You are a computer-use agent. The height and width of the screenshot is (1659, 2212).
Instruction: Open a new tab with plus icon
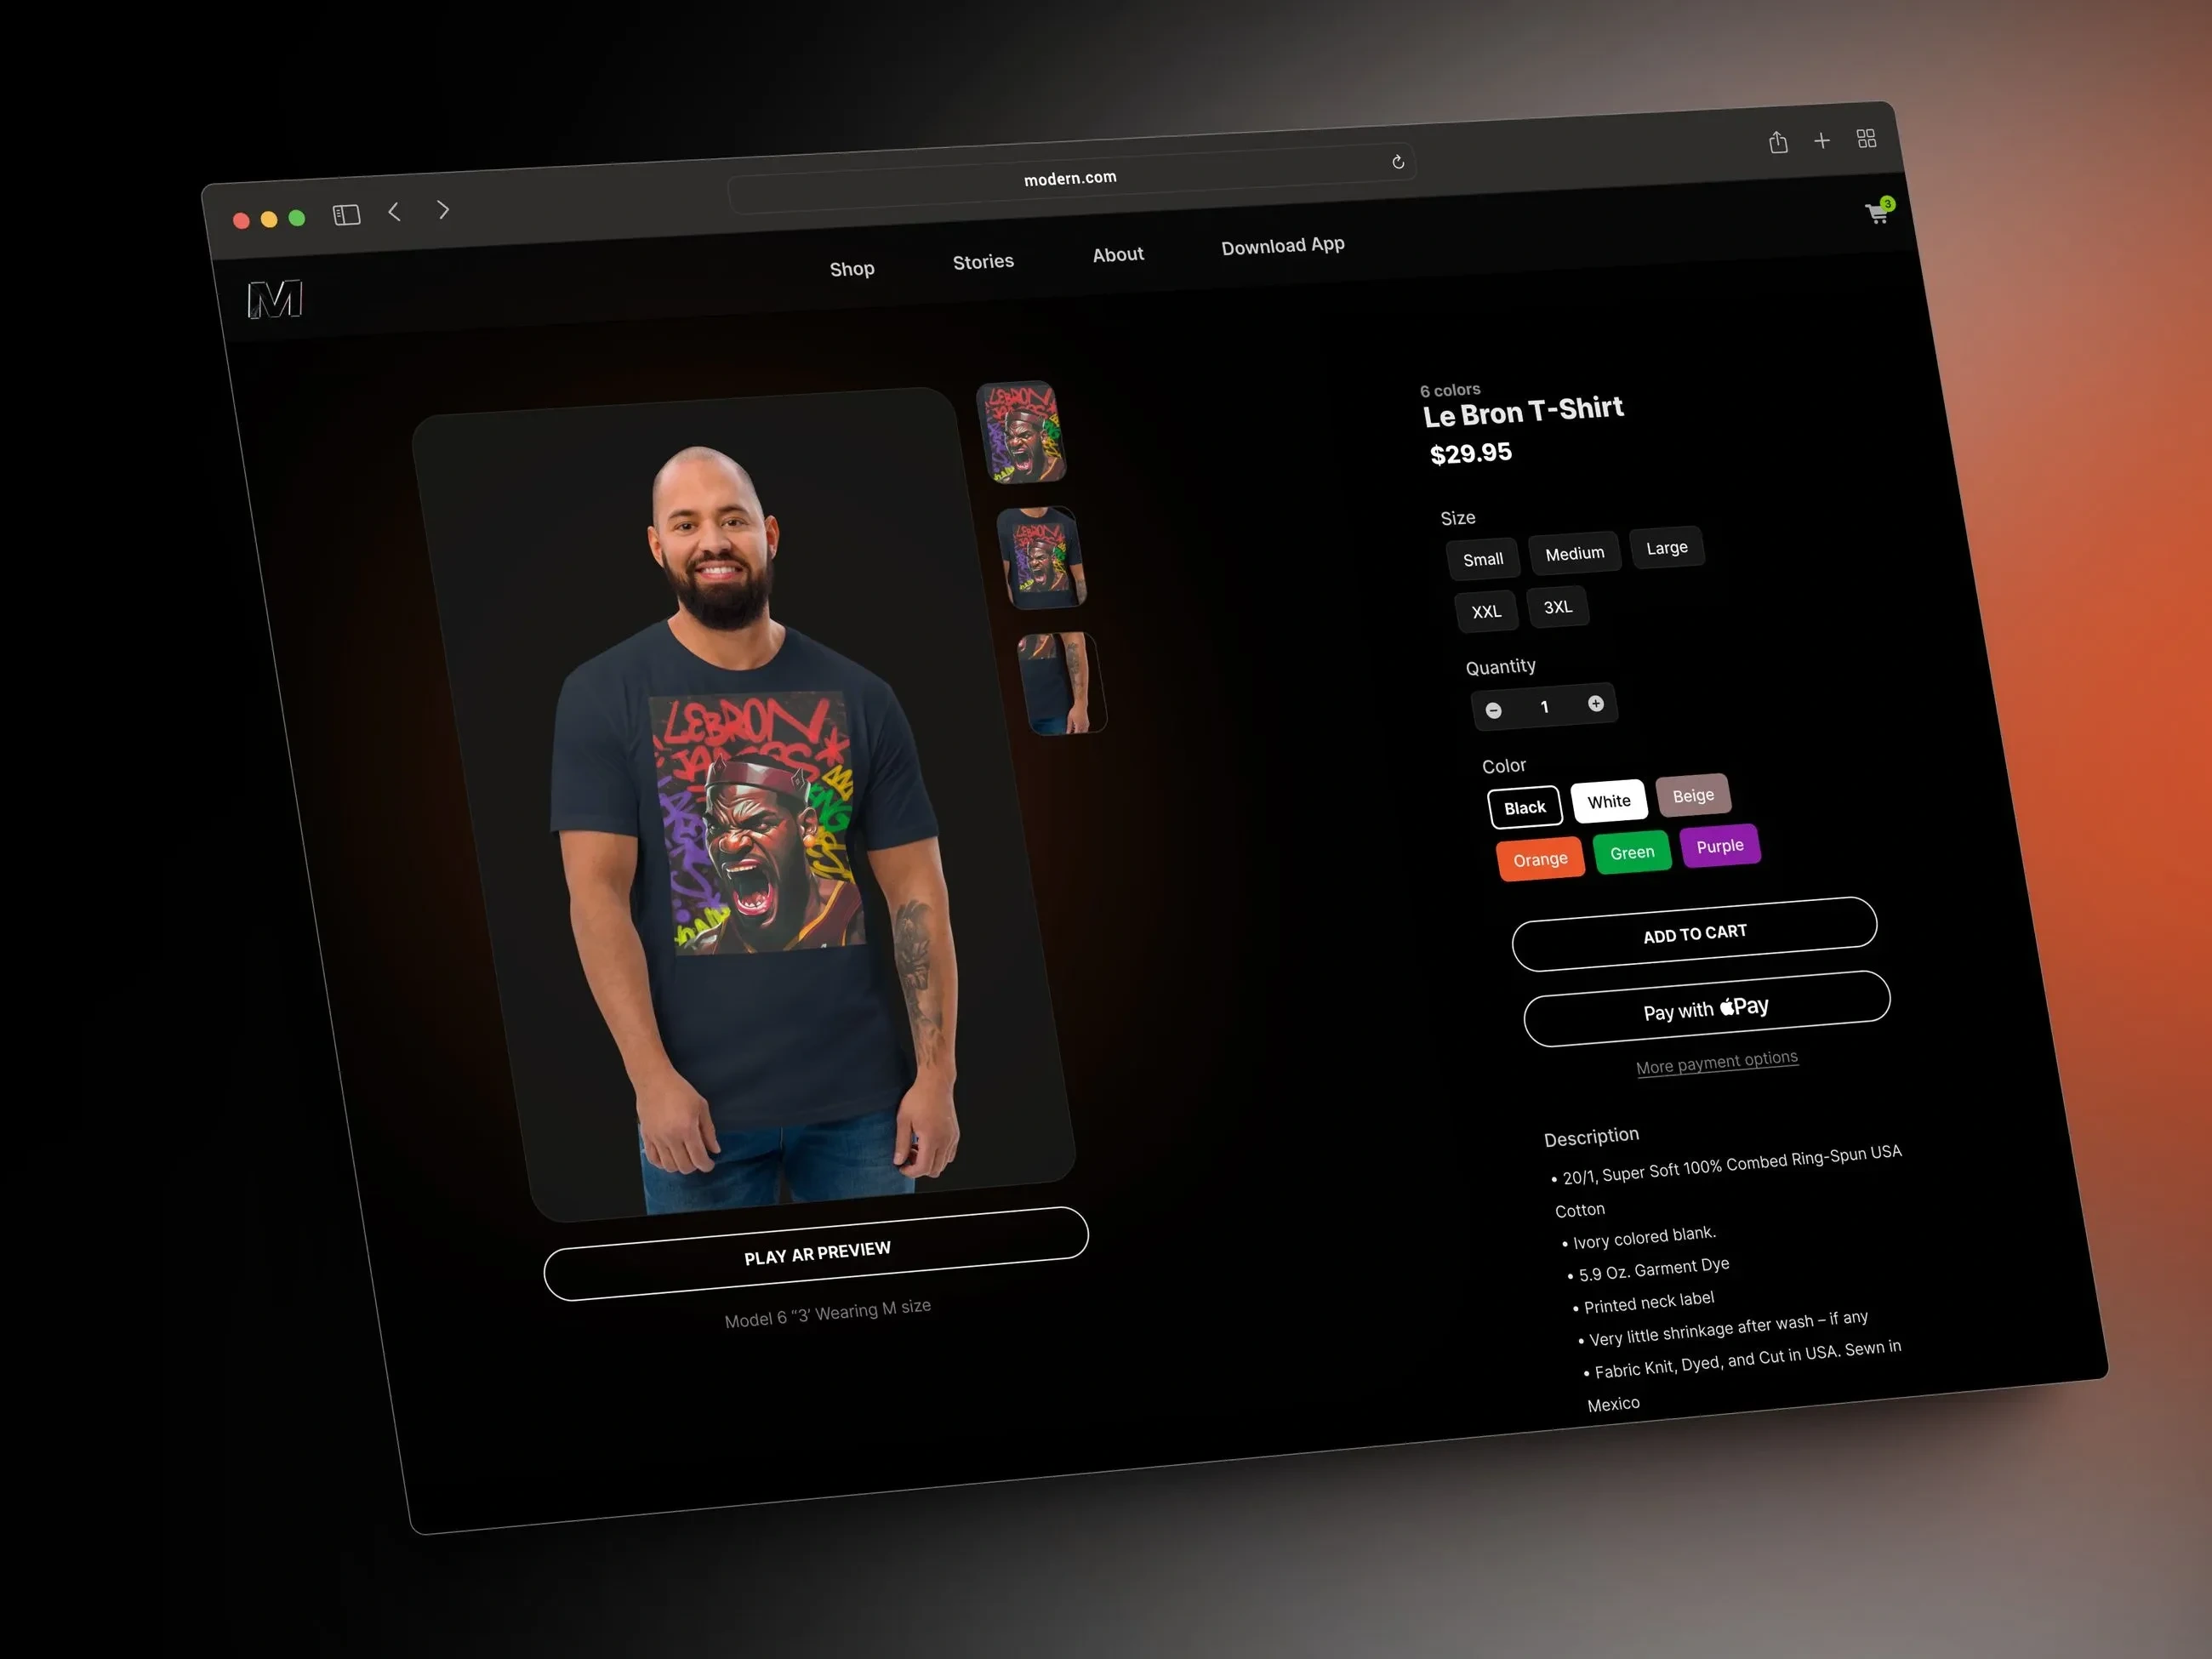click(1822, 141)
